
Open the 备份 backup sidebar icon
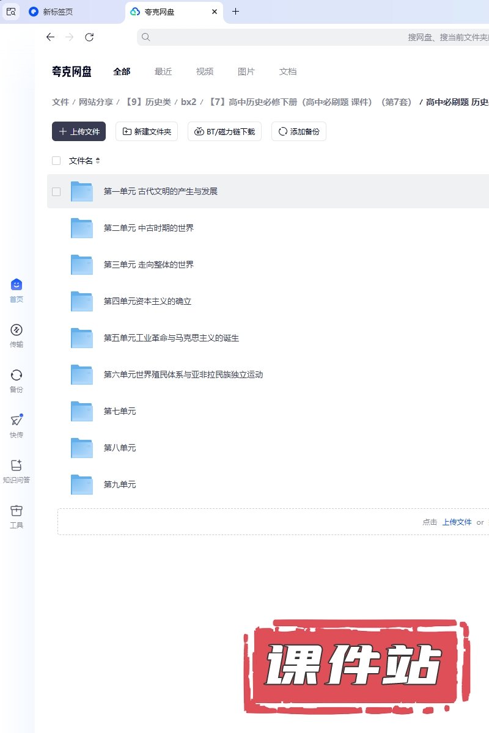pos(17,375)
